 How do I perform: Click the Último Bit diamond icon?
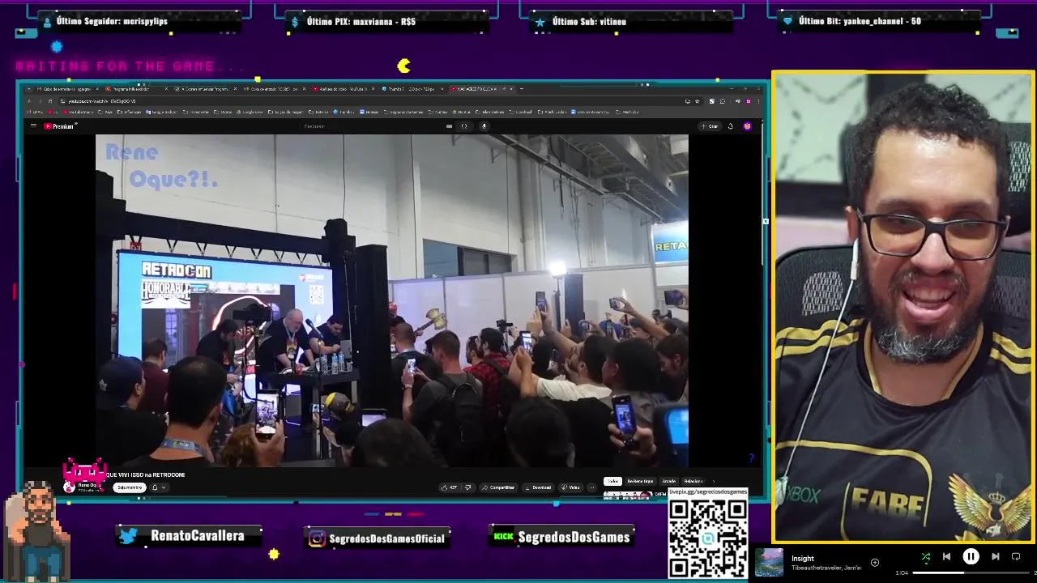click(787, 22)
